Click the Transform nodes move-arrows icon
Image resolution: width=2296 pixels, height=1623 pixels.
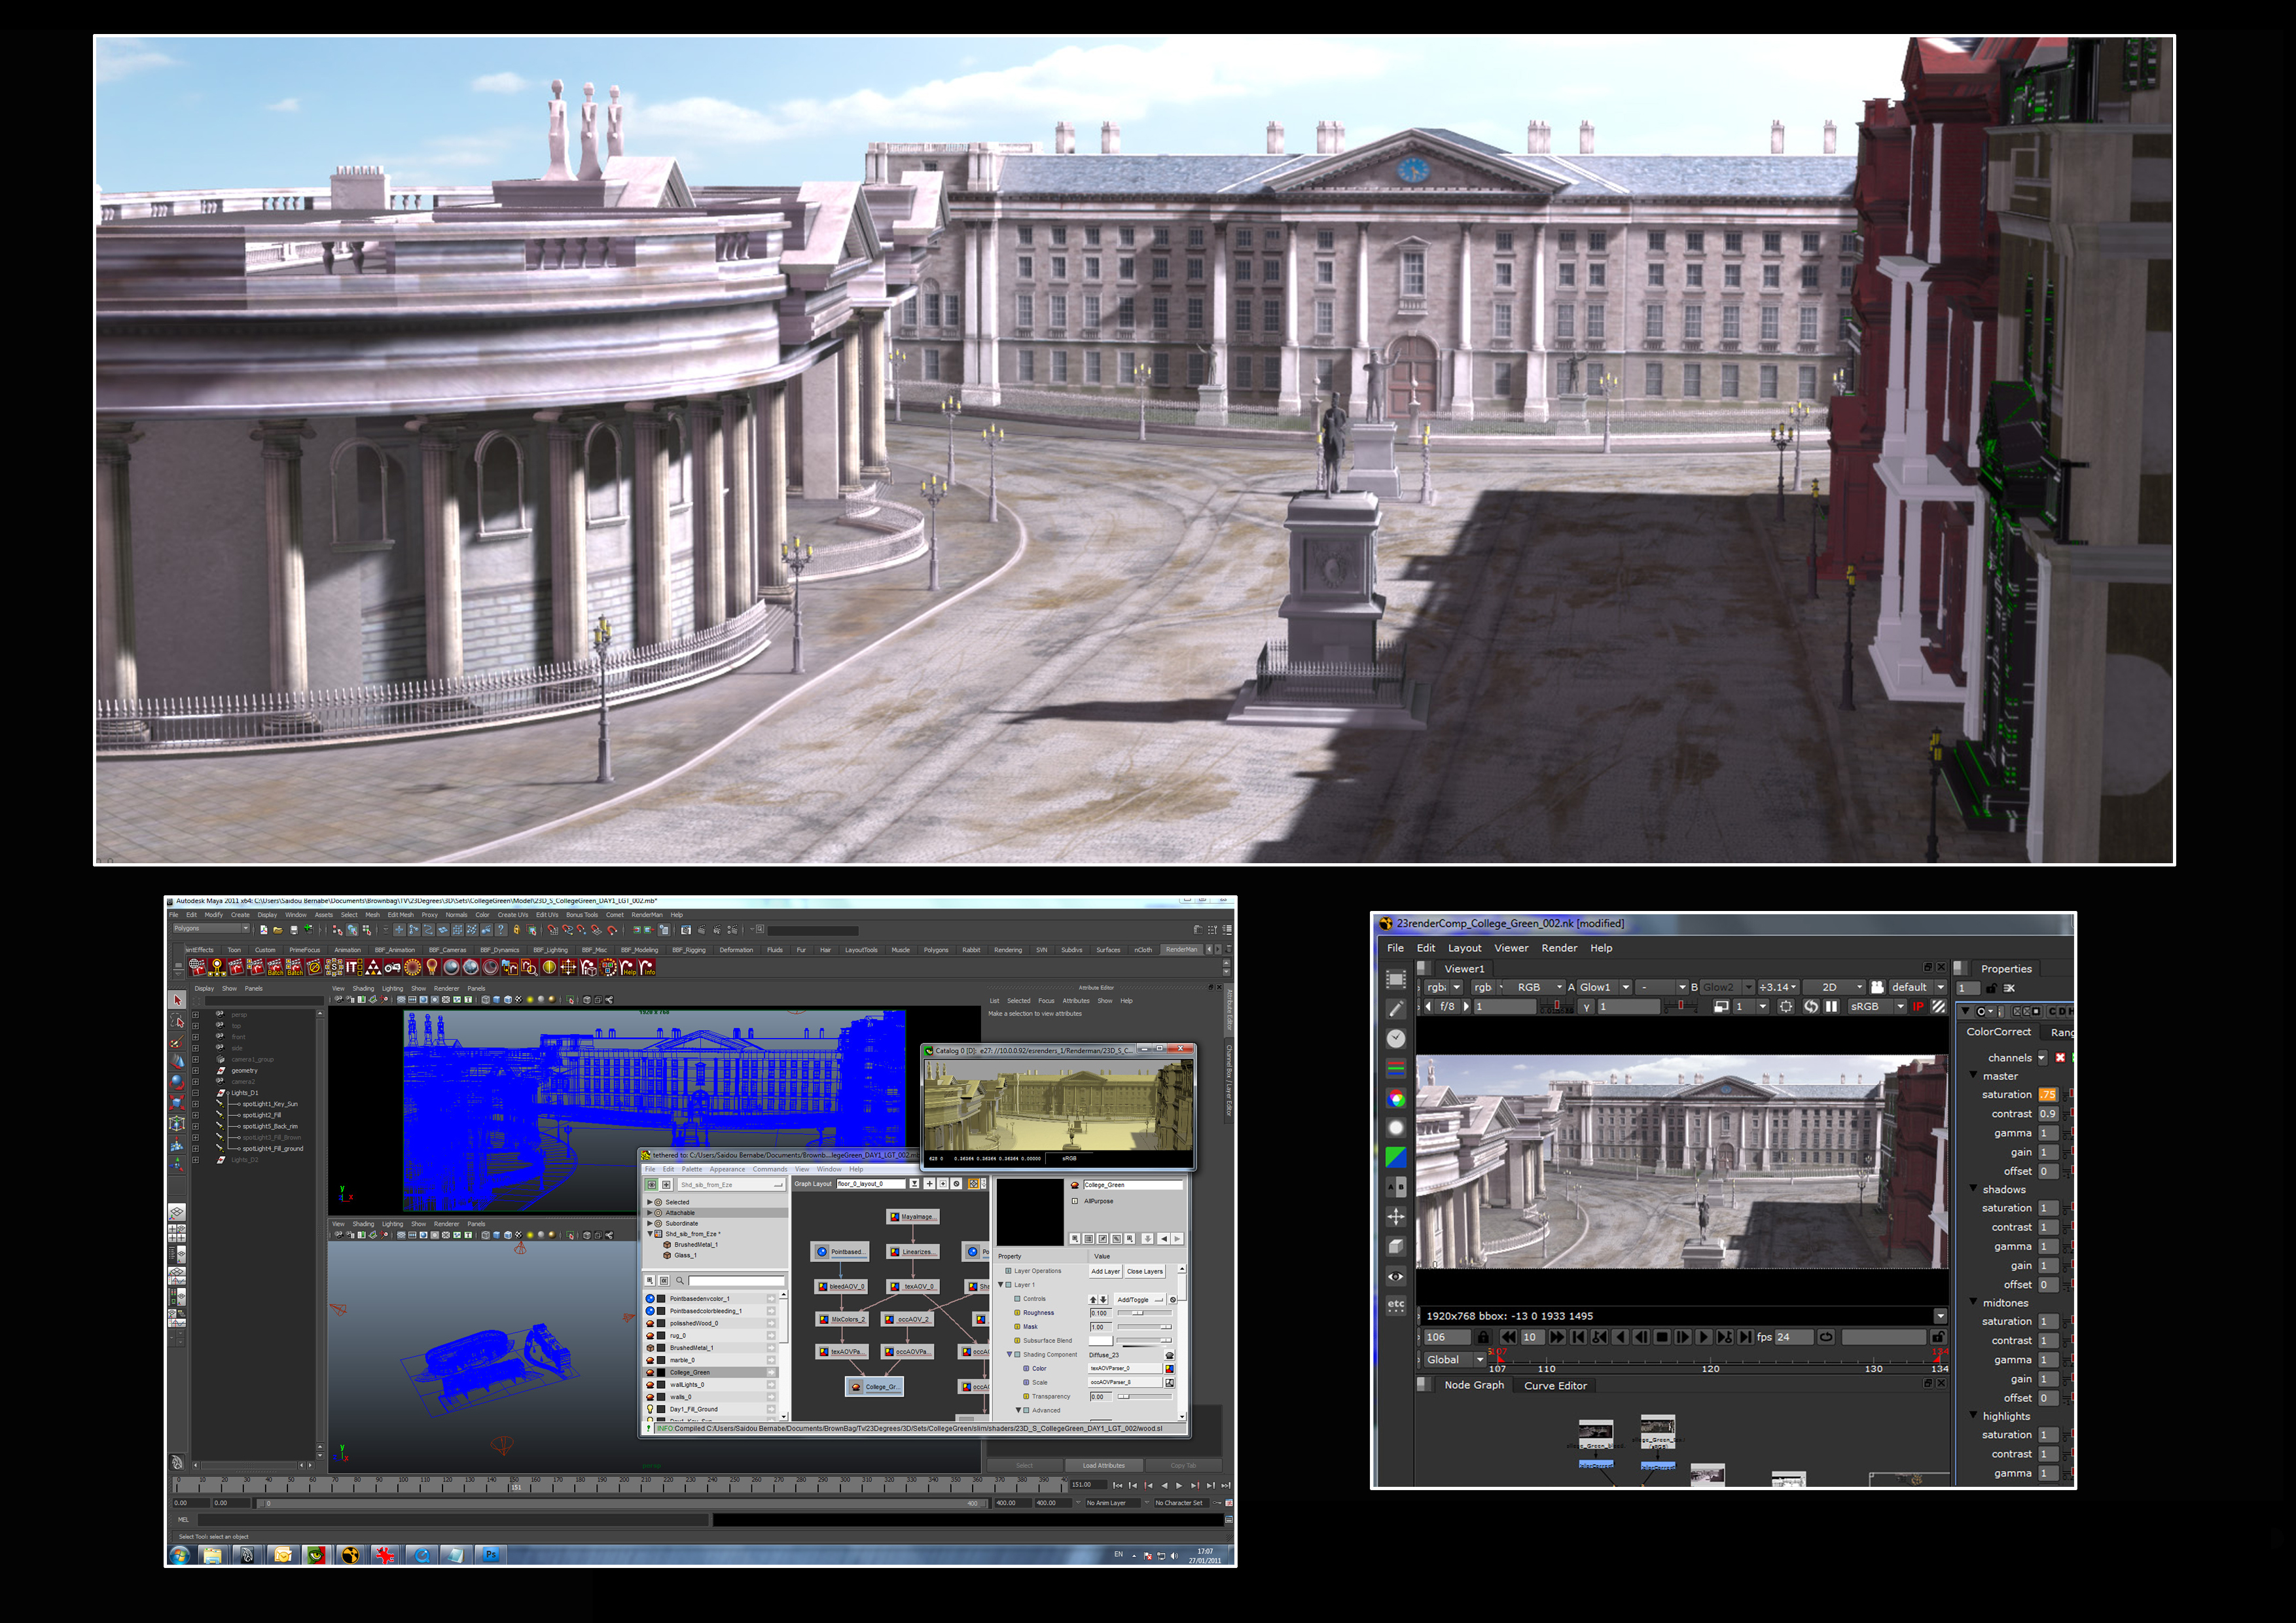coord(1396,1216)
